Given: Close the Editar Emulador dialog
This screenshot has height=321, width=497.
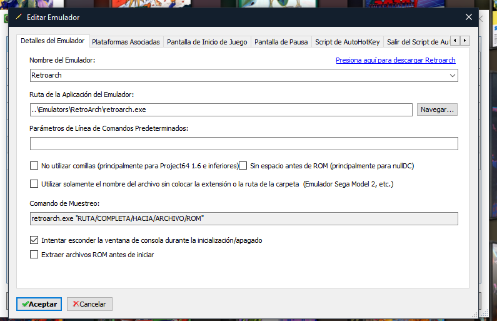Looking at the screenshot, I should point(469,17).
